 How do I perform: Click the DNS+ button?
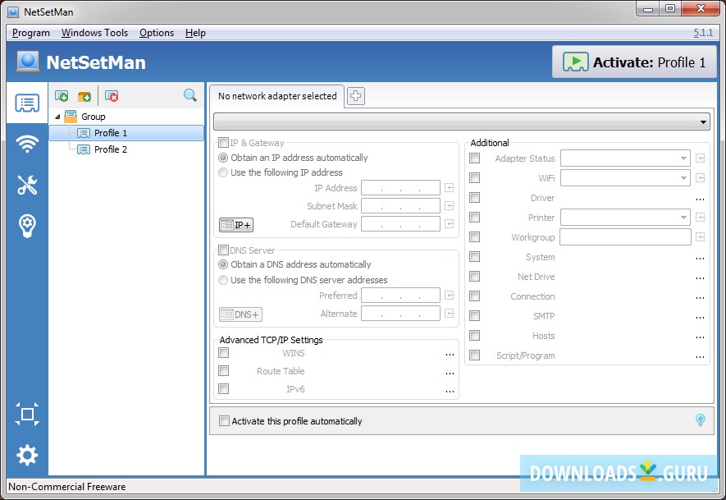(x=240, y=314)
